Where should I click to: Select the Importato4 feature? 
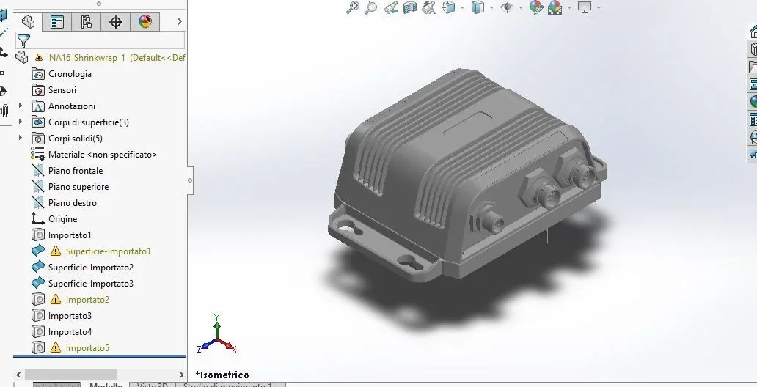[70, 332]
